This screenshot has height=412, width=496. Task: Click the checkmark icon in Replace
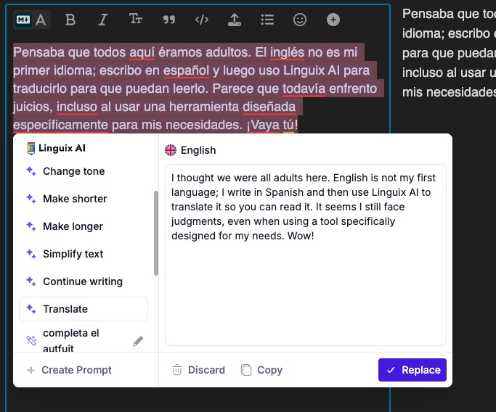(391, 370)
